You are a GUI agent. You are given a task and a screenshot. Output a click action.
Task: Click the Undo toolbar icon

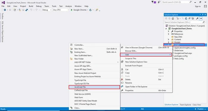31,10
